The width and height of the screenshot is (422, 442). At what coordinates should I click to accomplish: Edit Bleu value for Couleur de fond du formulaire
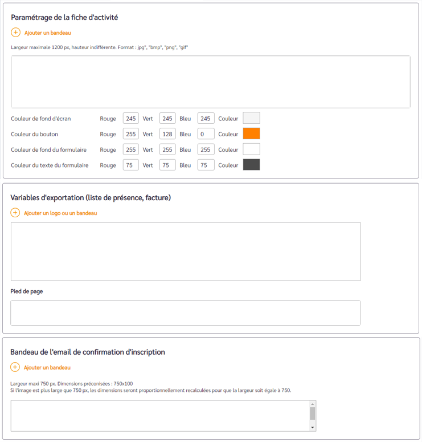tap(206, 149)
